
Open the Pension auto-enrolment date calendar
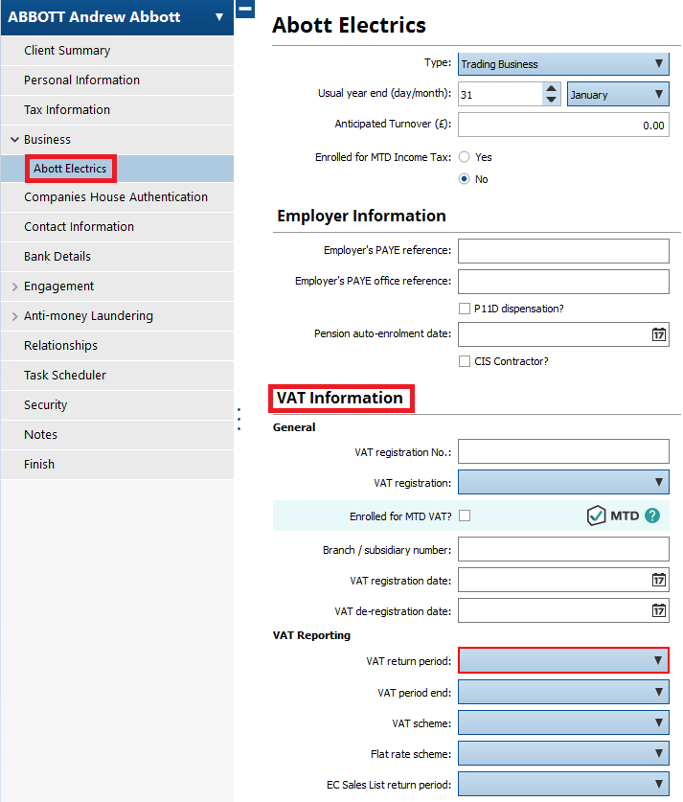658,334
